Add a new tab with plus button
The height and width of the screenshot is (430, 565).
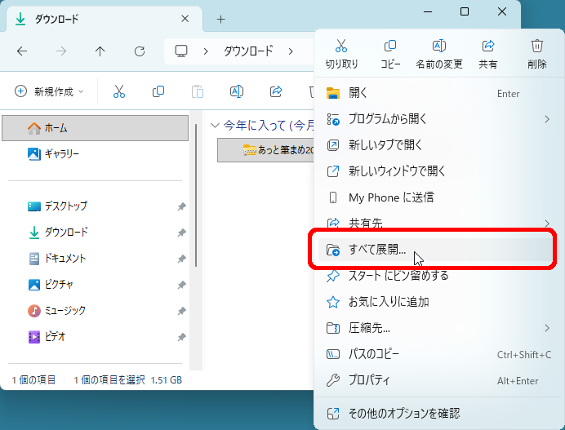(x=220, y=19)
